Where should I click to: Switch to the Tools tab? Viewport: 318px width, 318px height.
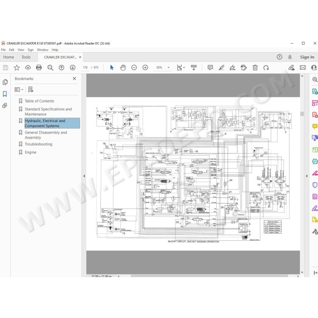[26, 57]
